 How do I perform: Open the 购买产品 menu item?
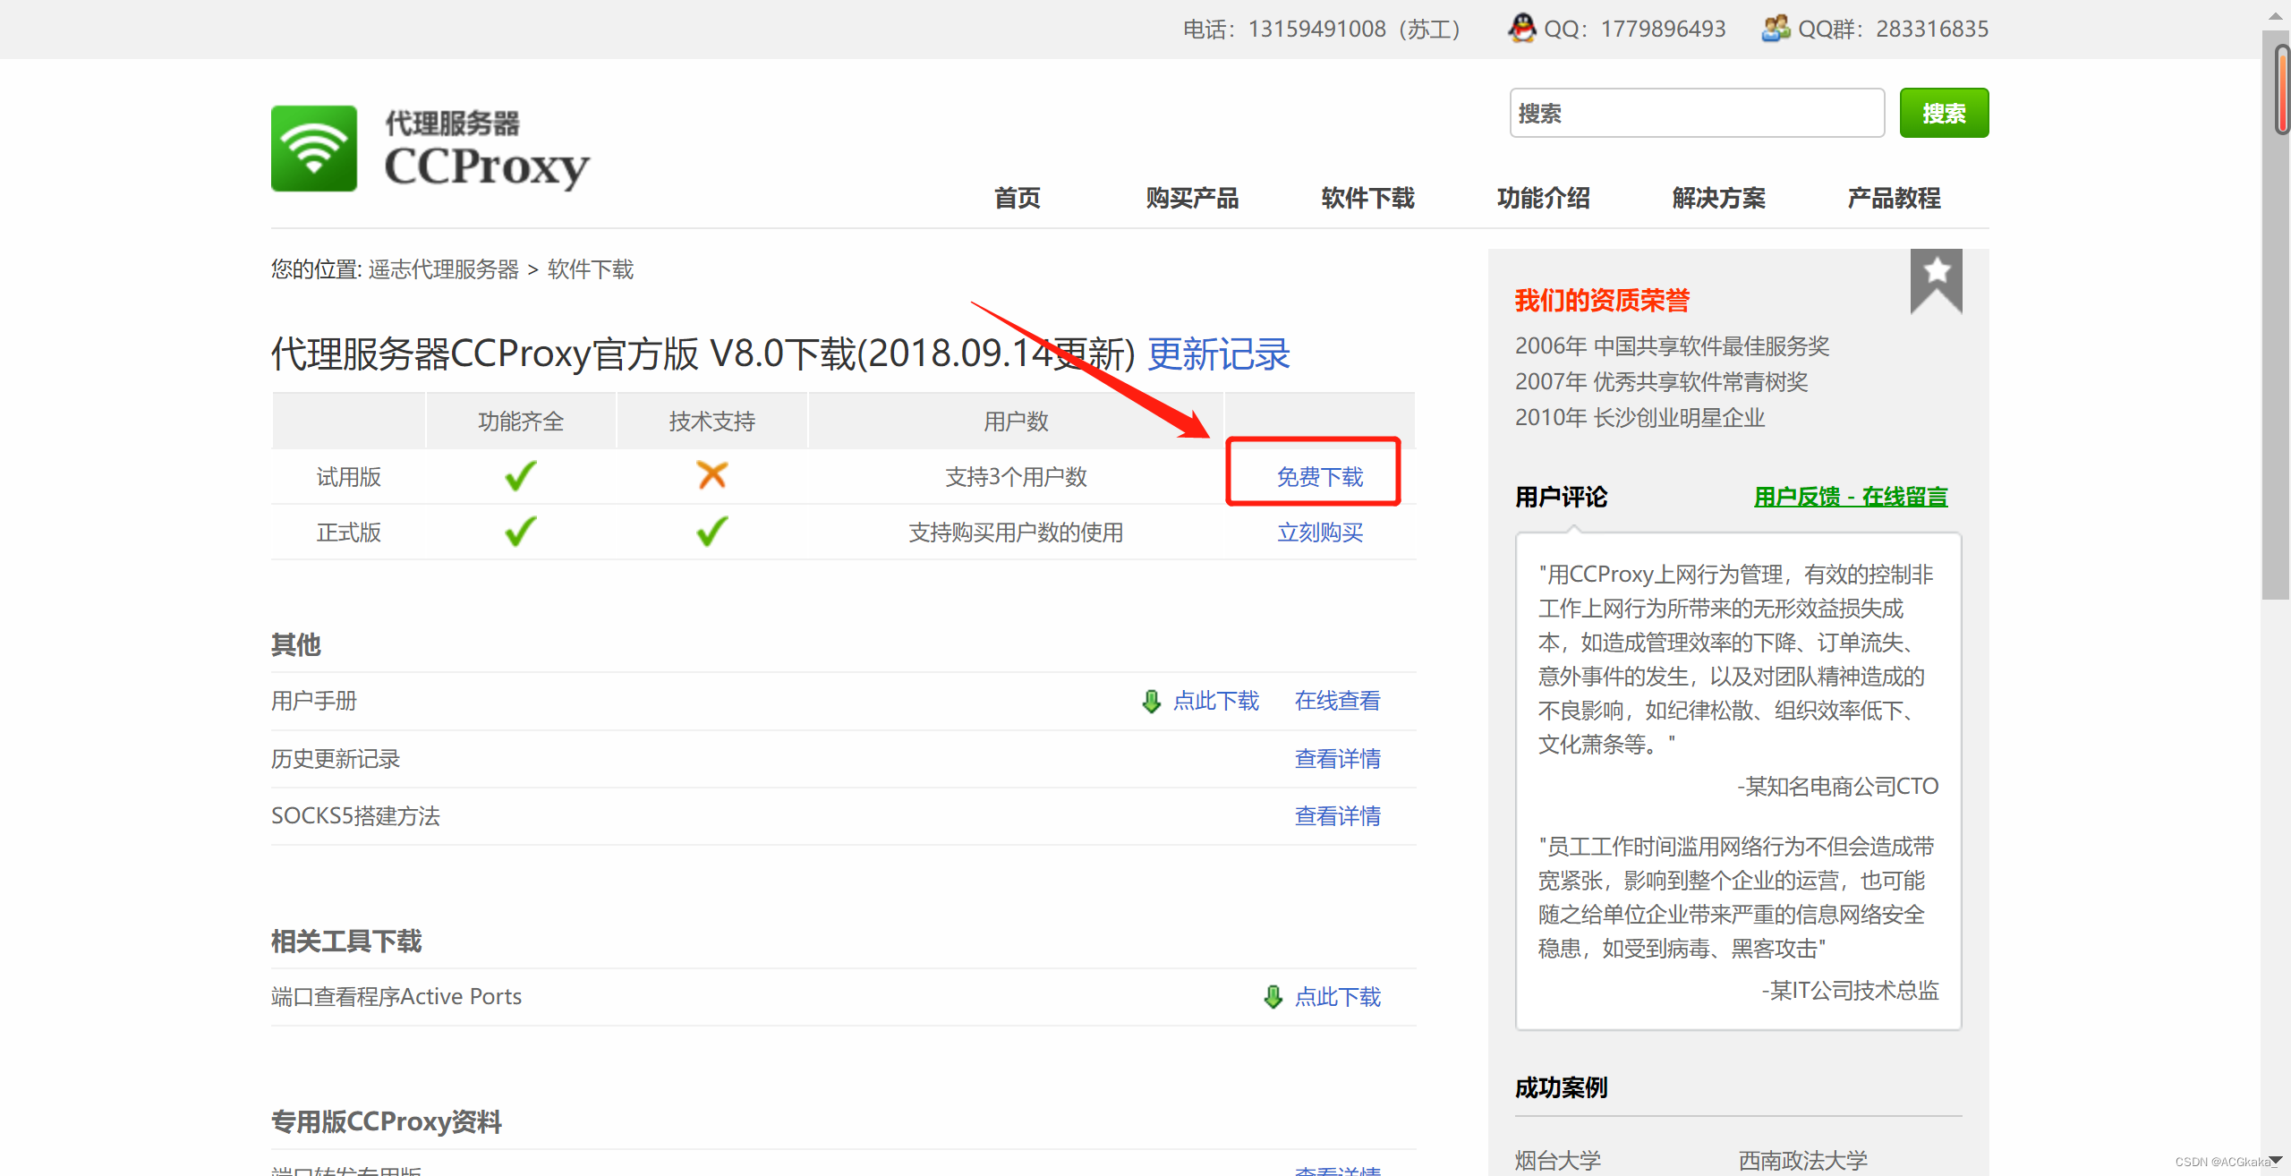pos(1192,198)
